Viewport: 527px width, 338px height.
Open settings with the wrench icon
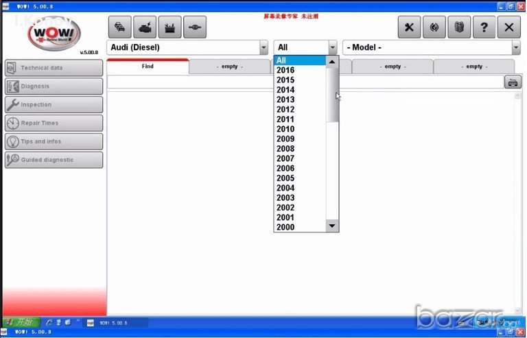pos(409,27)
